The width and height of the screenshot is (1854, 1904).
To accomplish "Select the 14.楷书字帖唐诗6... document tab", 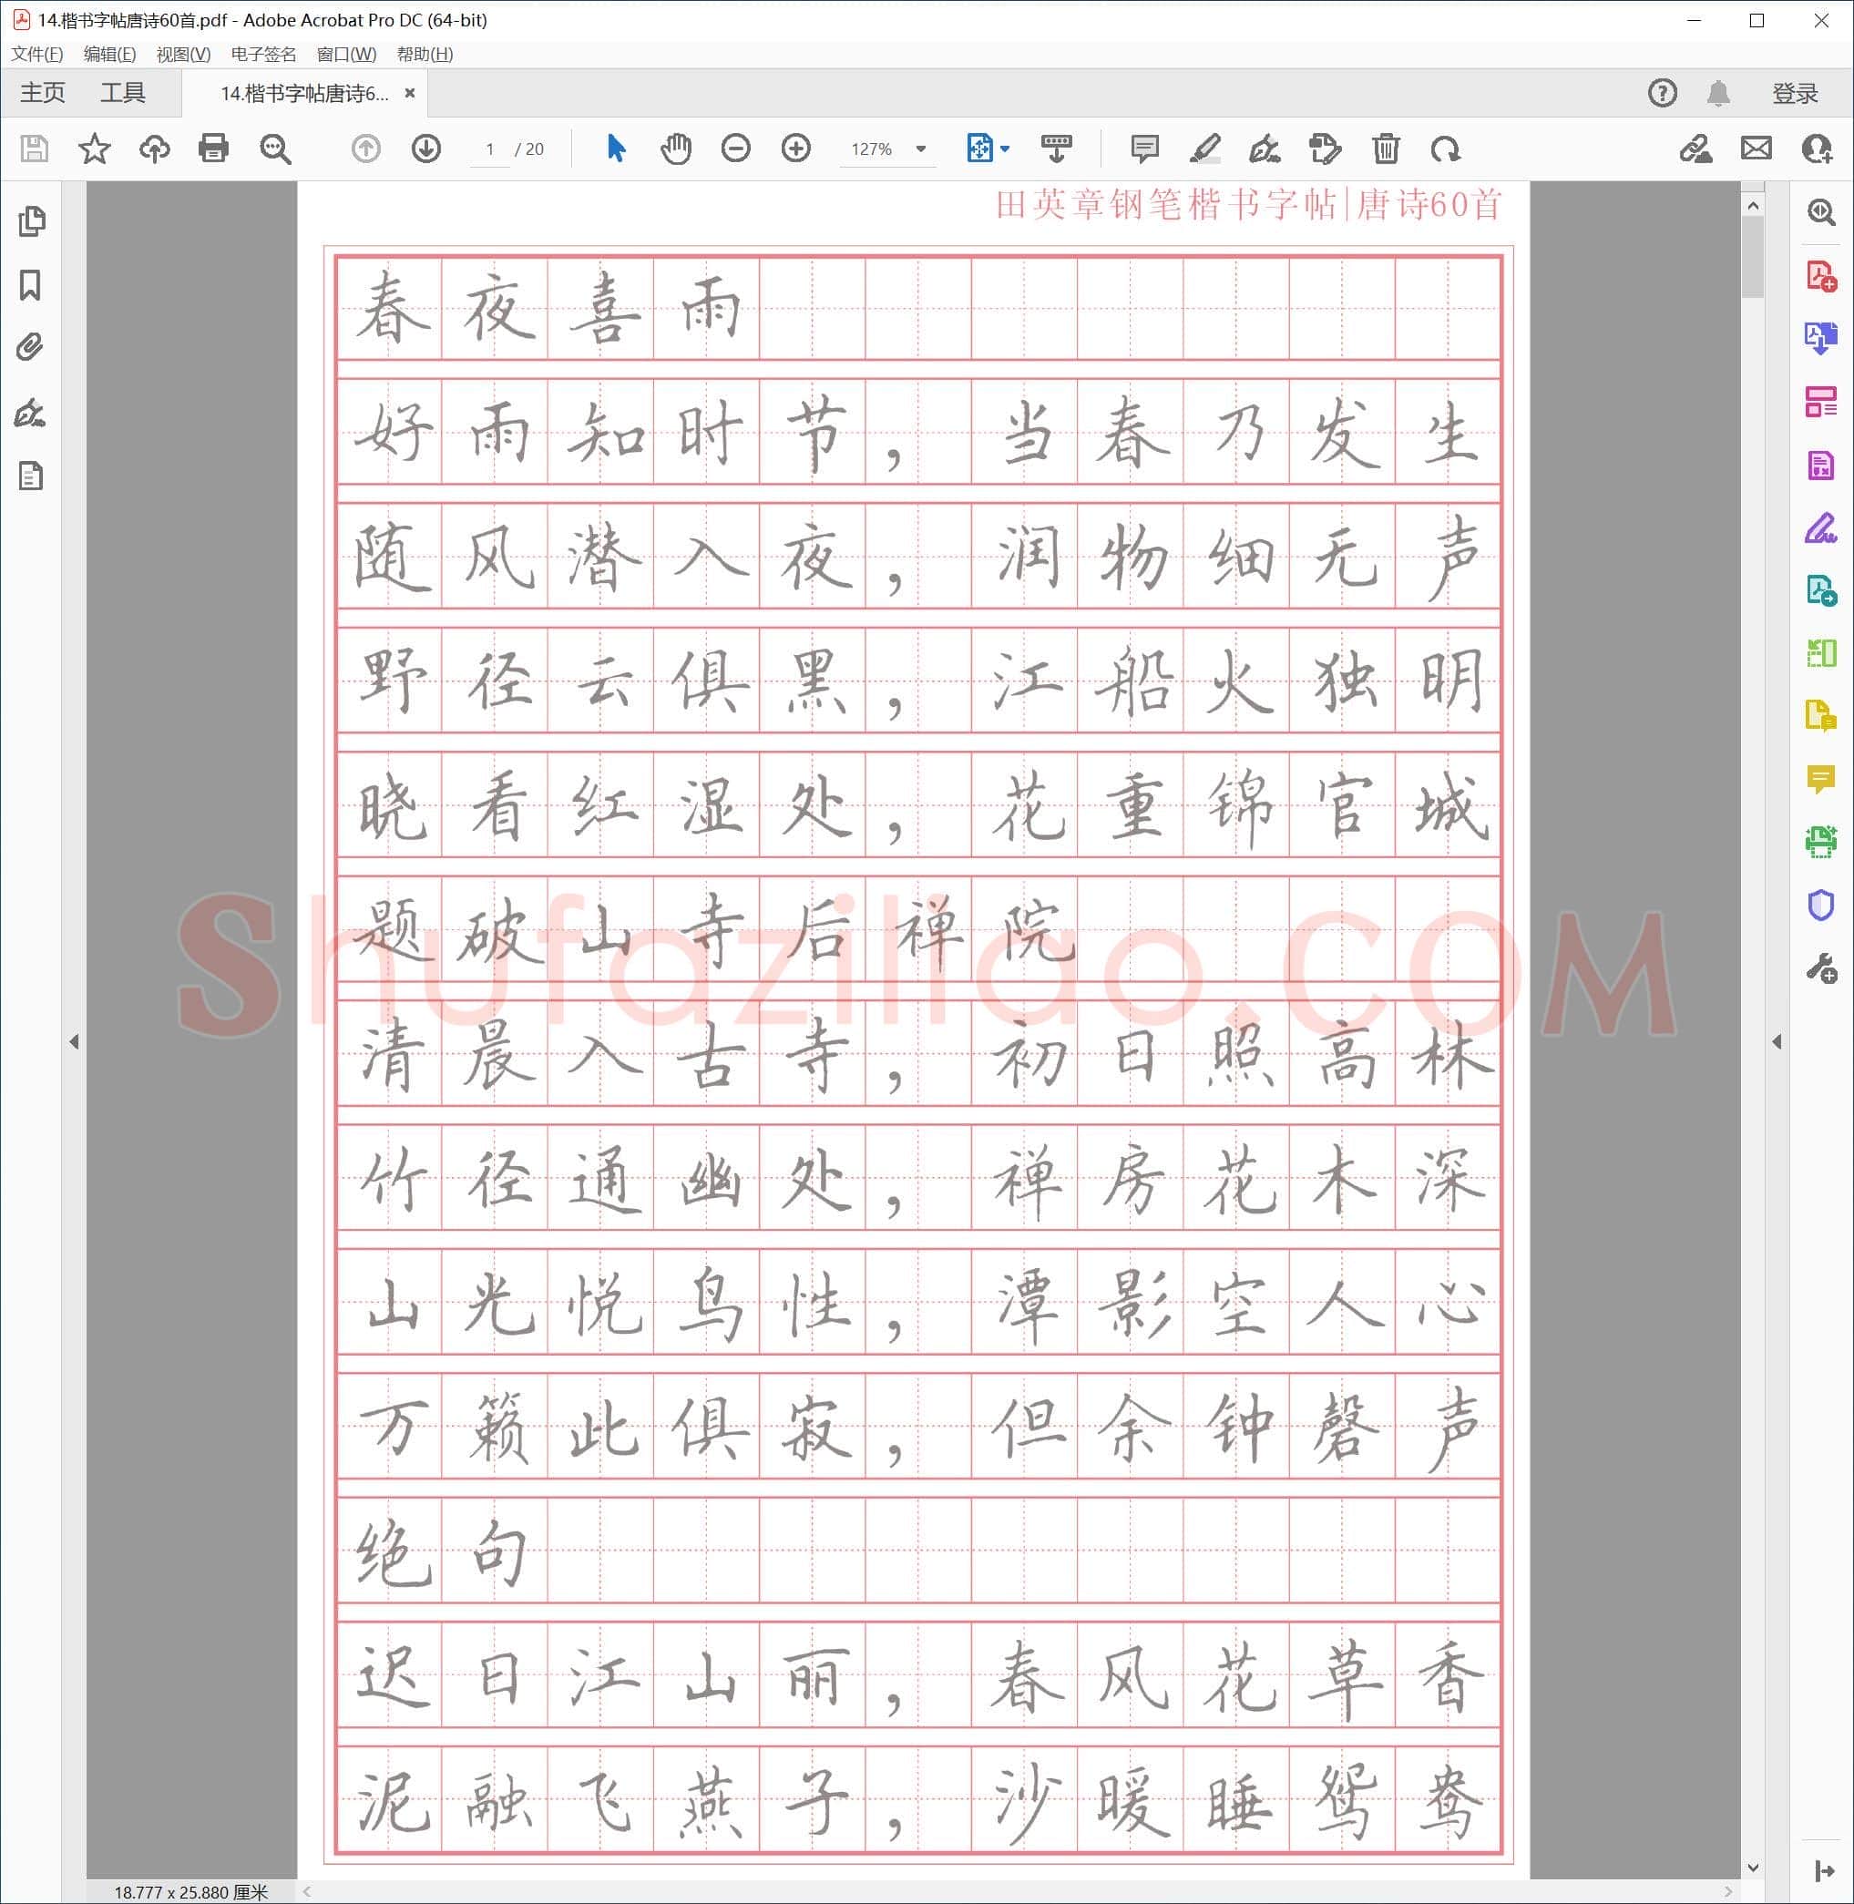I will [303, 94].
